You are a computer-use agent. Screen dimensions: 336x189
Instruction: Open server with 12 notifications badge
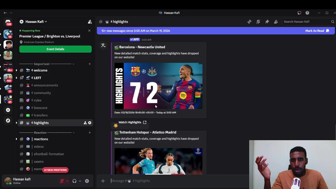tap(8, 34)
